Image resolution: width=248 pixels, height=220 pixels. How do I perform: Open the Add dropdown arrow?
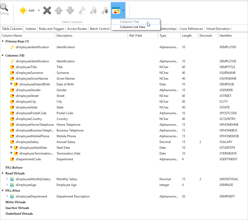(39, 10)
